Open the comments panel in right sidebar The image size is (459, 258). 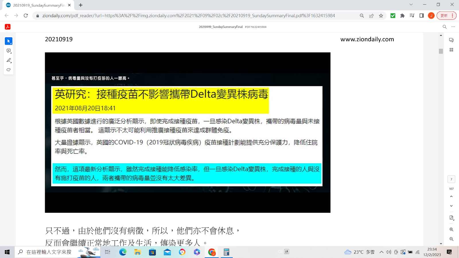pyautogui.click(x=451, y=40)
